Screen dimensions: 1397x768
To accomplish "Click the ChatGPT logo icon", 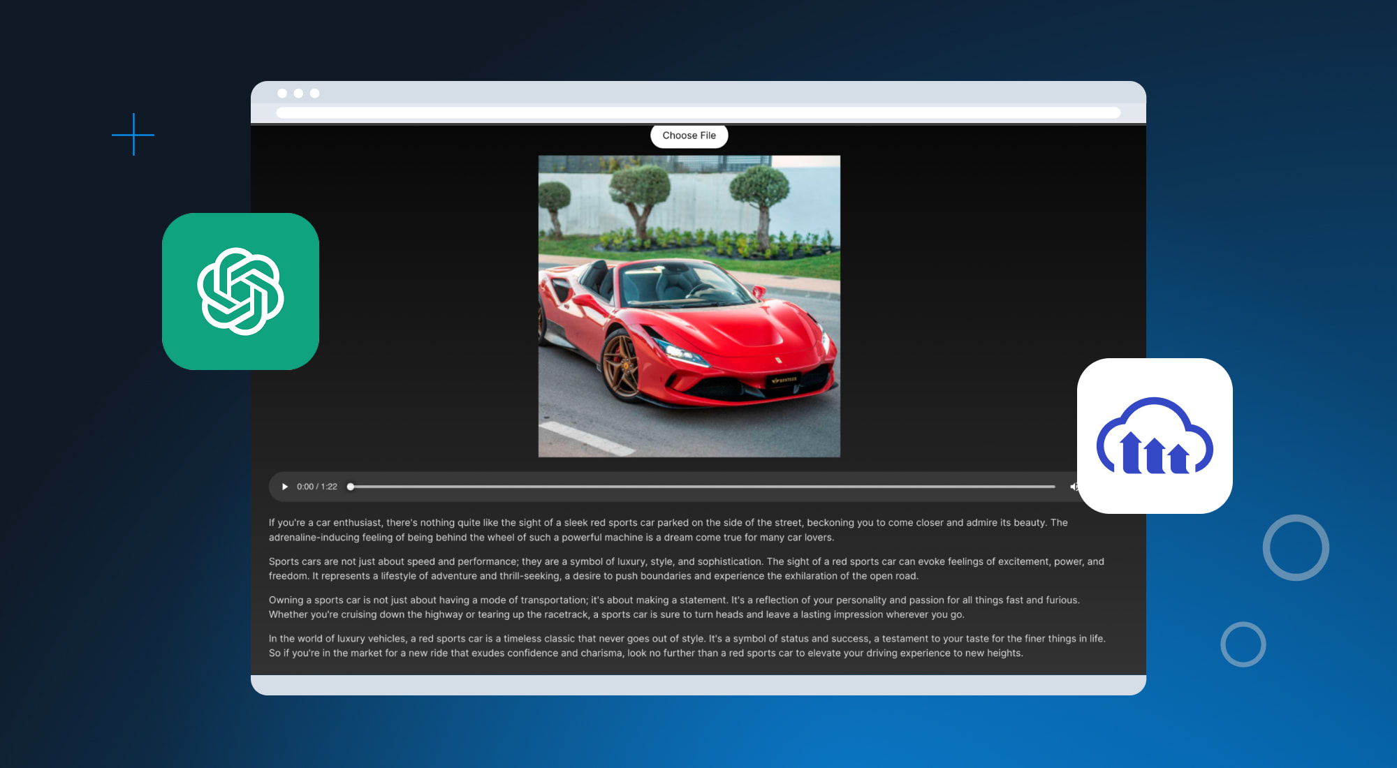I will click(240, 291).
